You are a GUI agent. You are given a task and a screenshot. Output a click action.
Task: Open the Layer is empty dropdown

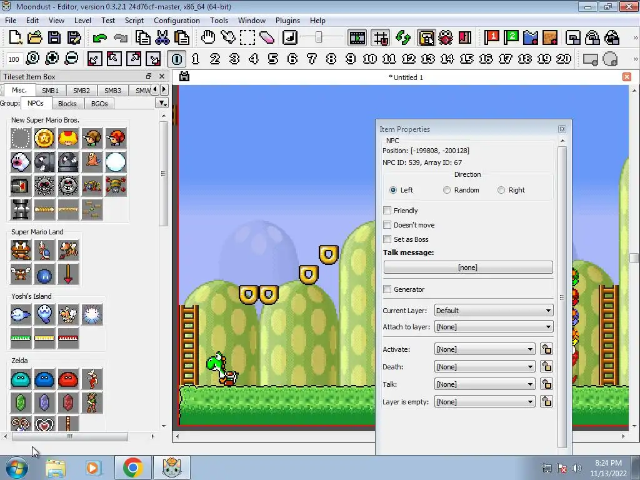[x=485, y=402]
